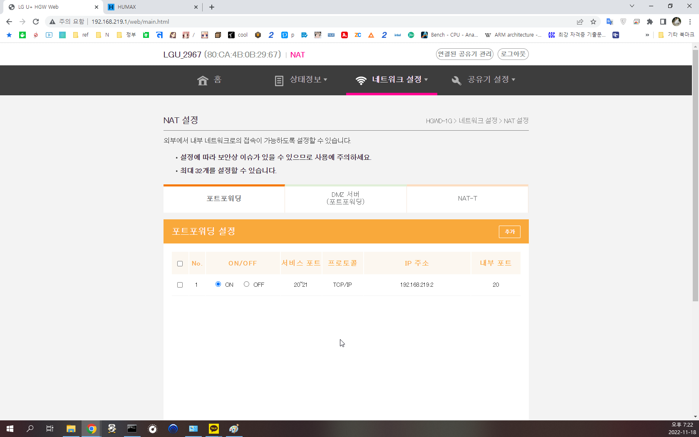Click the site security warning 주의 요함
Image resolution: width=699 pixels, height=437 pixels.
67,22
